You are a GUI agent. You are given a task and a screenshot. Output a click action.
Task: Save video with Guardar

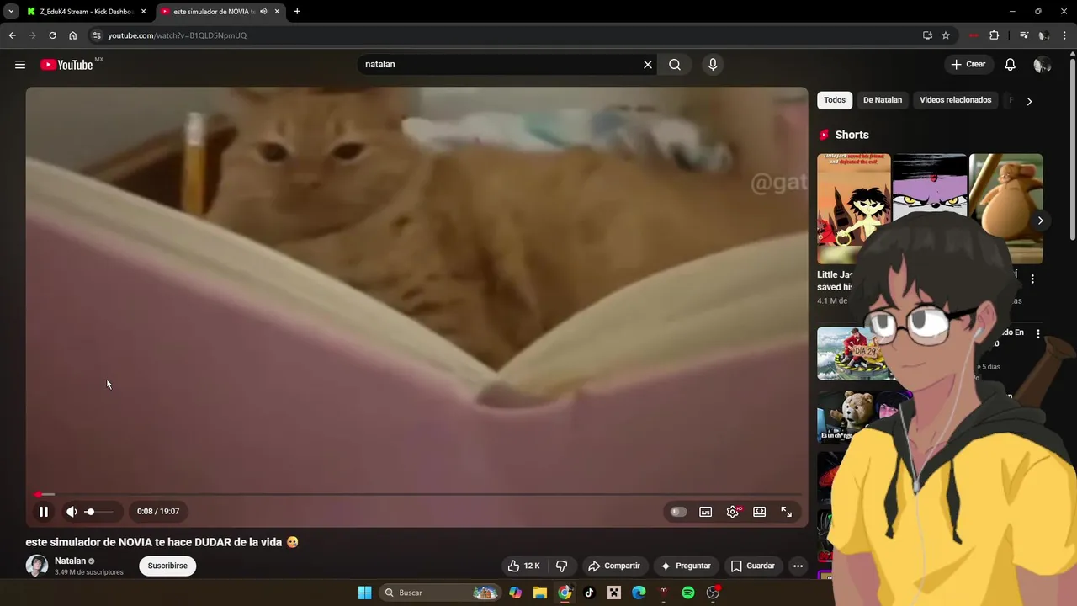(753, 566)
